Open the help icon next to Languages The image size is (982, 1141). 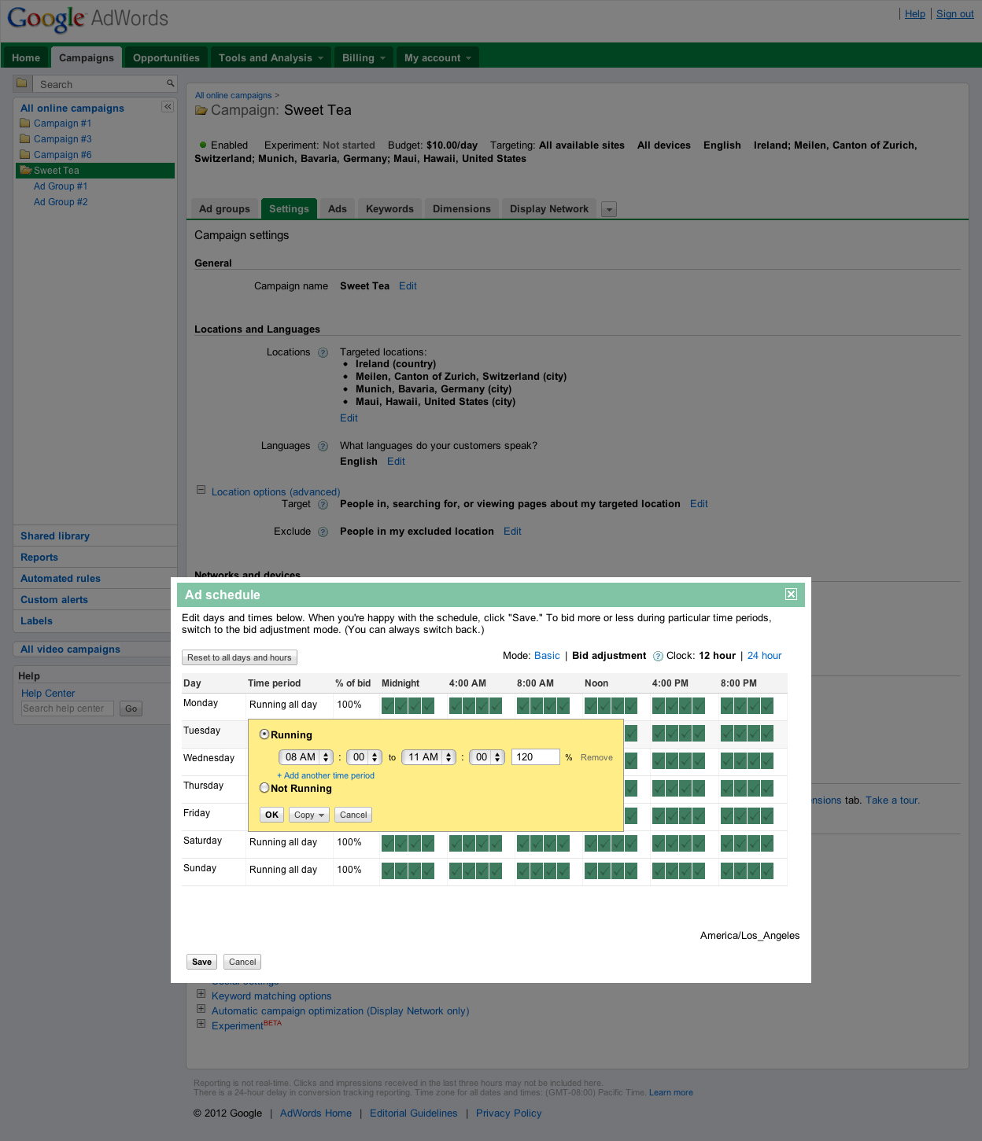point(323,446)
